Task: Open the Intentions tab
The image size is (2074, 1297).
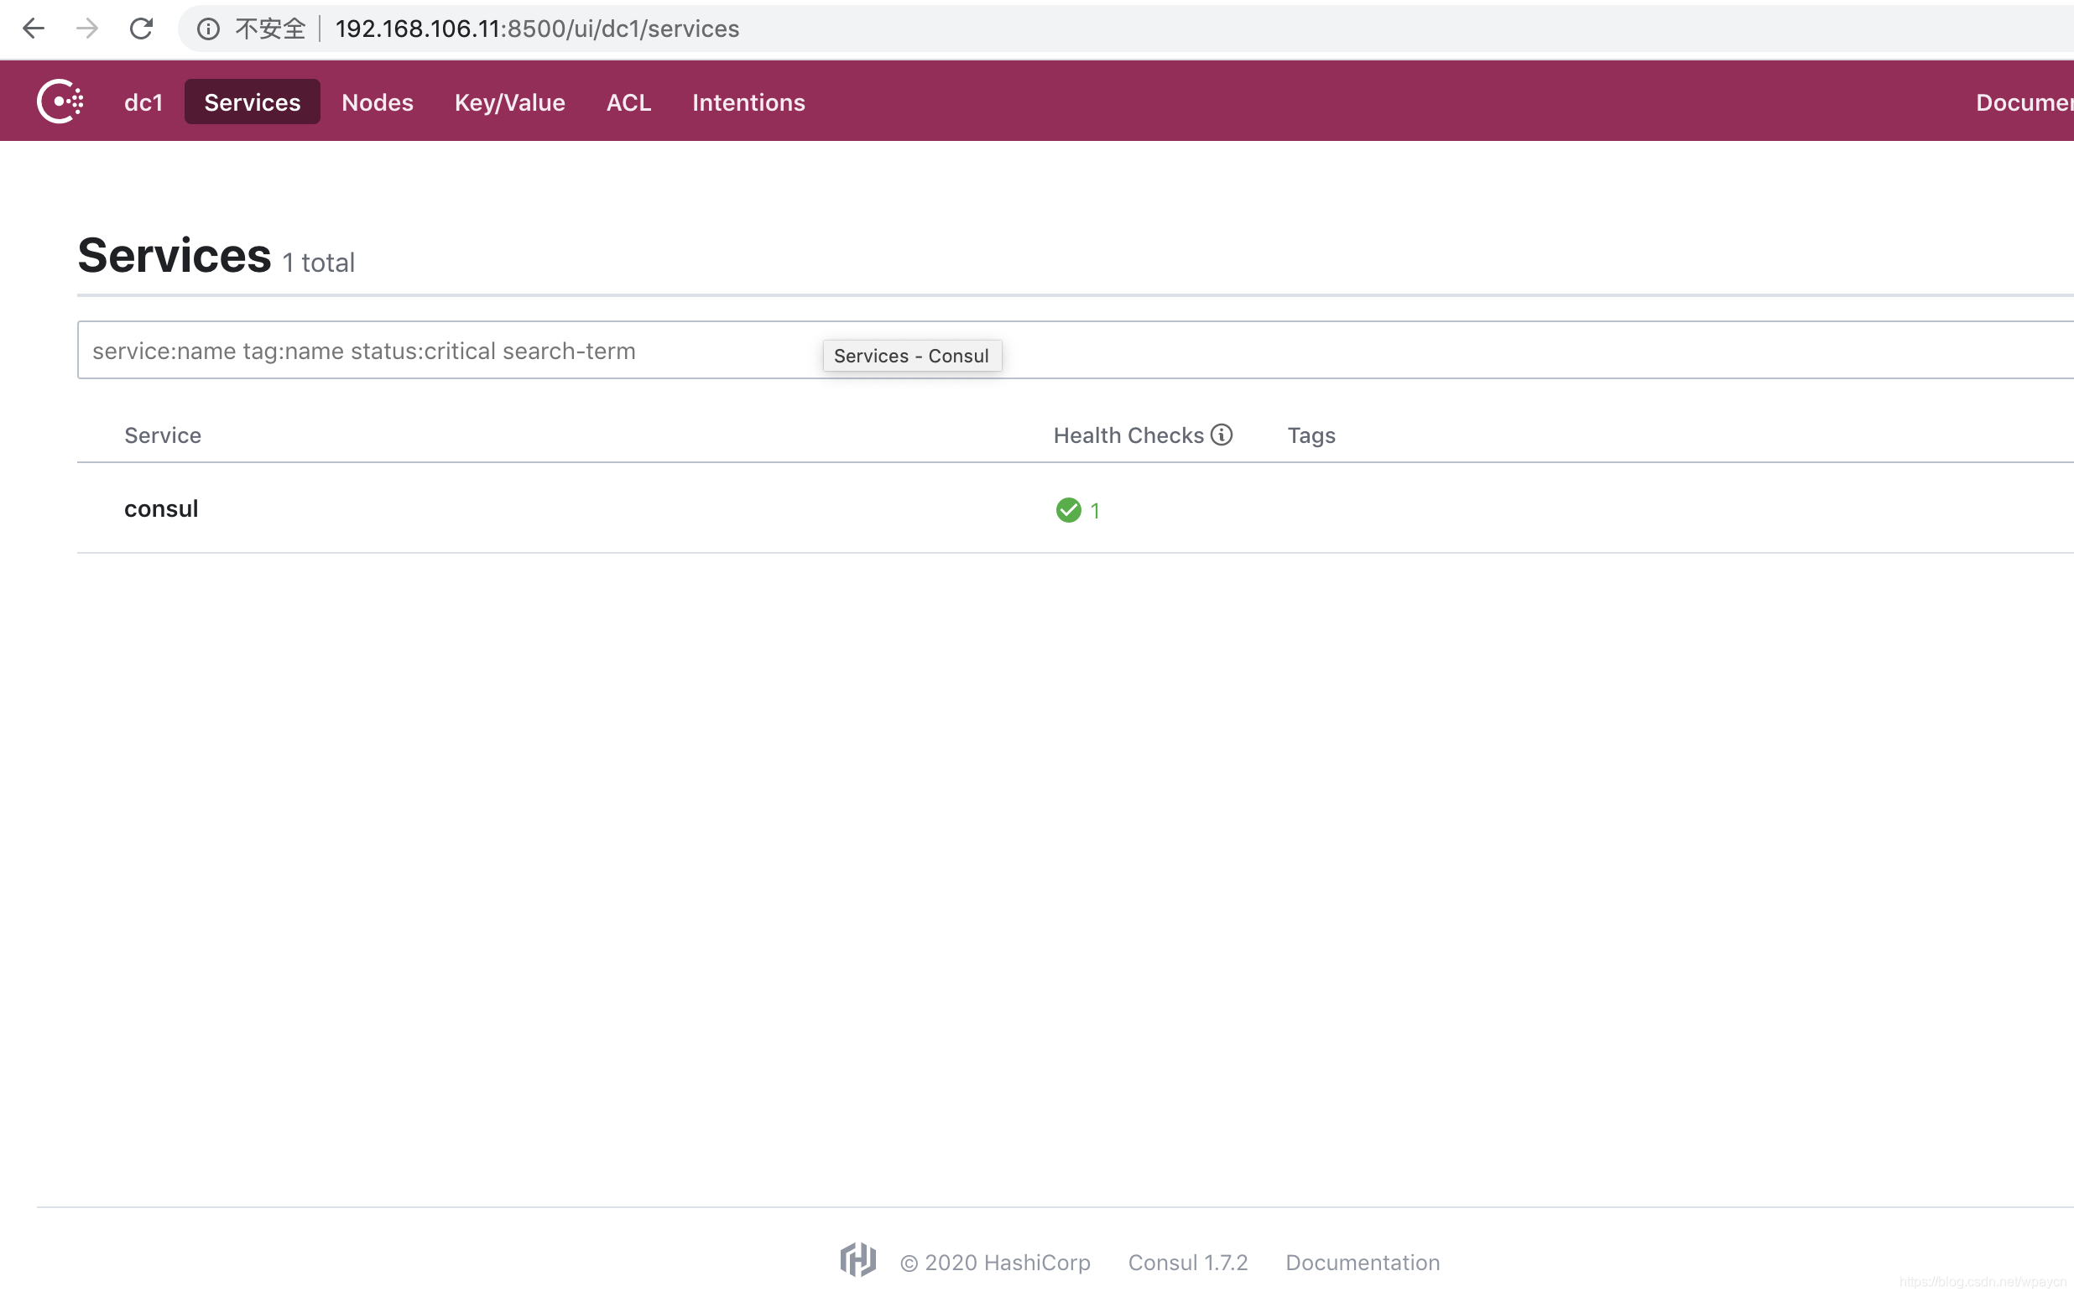Action: [748, 102]
